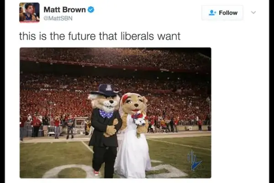This screenshot has height=183, width=274.
Task: Click the blue cactus watermark logo in photo
Action: (x=195, y=161)
